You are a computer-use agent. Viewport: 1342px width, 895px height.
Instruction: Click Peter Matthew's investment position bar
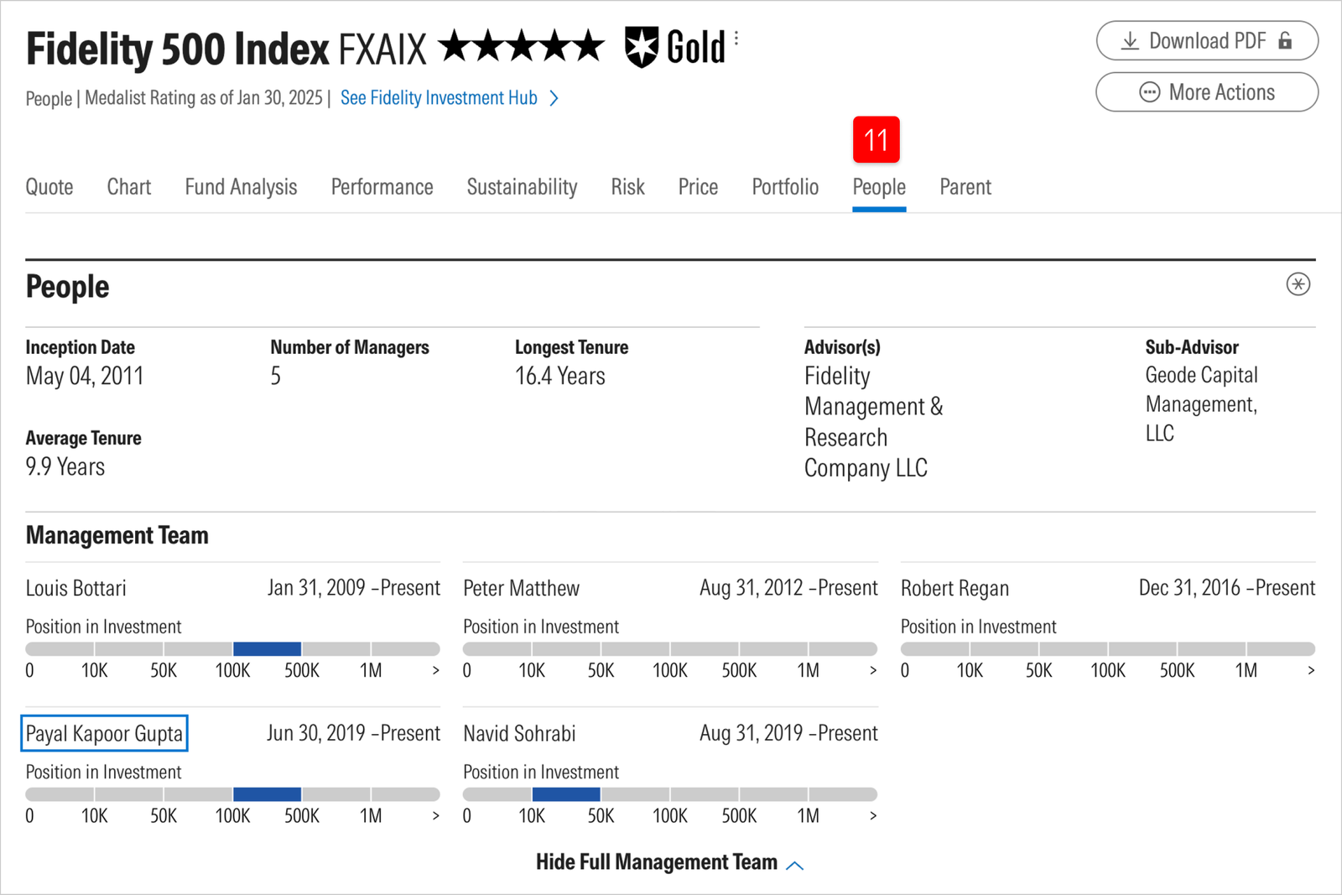point(670,648)
